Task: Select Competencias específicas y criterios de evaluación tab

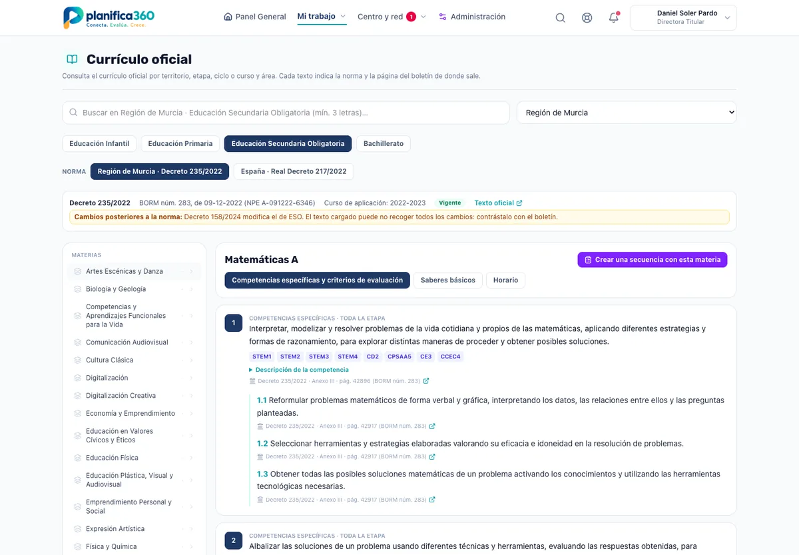Action: 317,280
